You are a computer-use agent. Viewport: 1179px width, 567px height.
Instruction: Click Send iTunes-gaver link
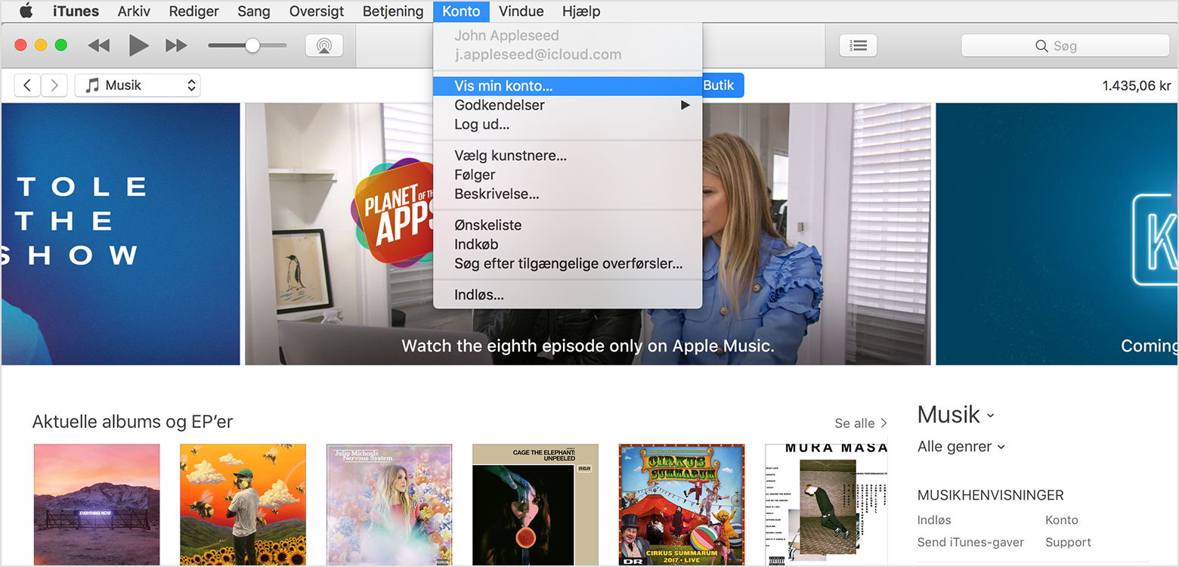tap(970, 542)
